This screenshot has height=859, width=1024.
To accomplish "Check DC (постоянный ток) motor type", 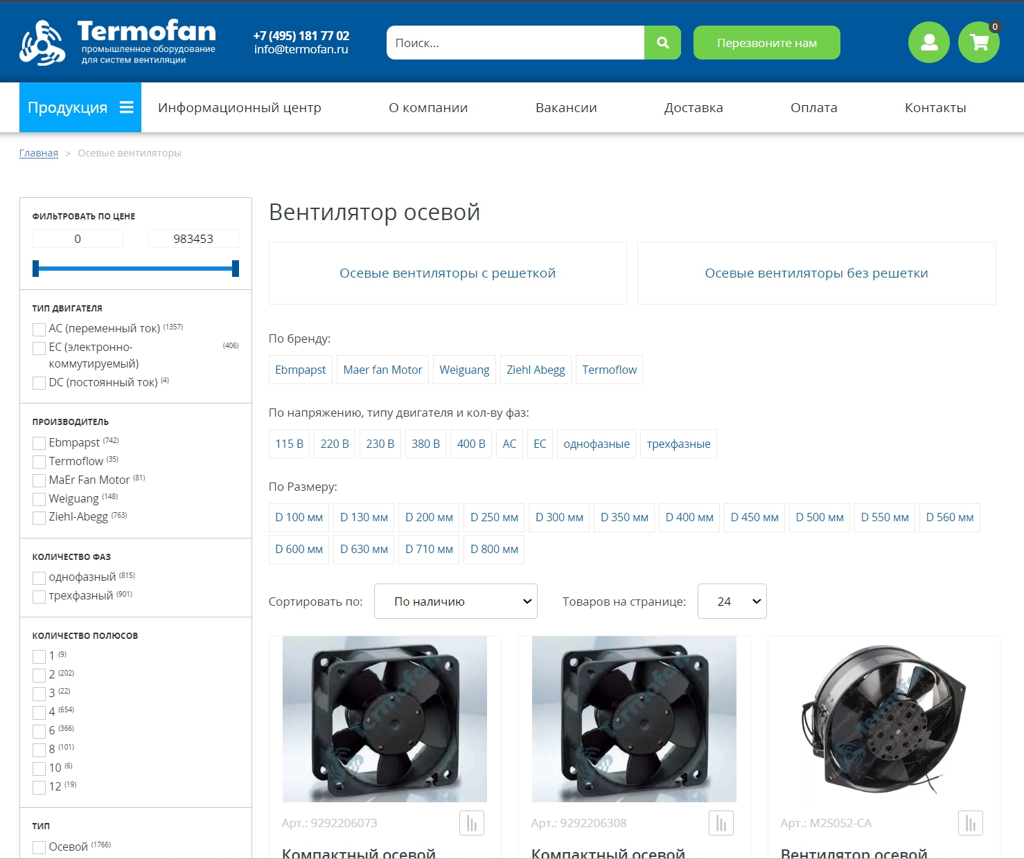I will click(x=39, y=383).
